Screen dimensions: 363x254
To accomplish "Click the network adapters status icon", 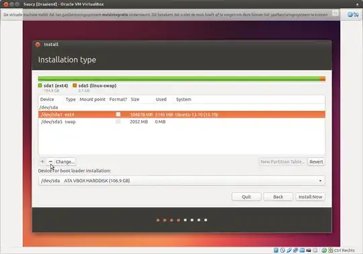I will click(295, 250).
